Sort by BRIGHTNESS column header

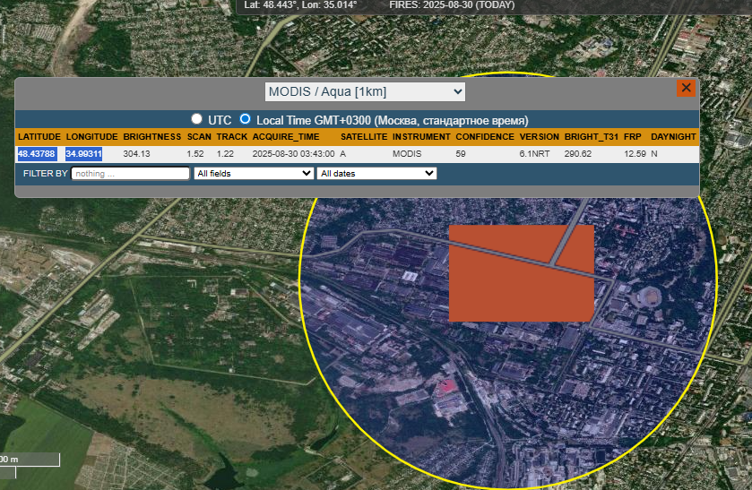151,137
